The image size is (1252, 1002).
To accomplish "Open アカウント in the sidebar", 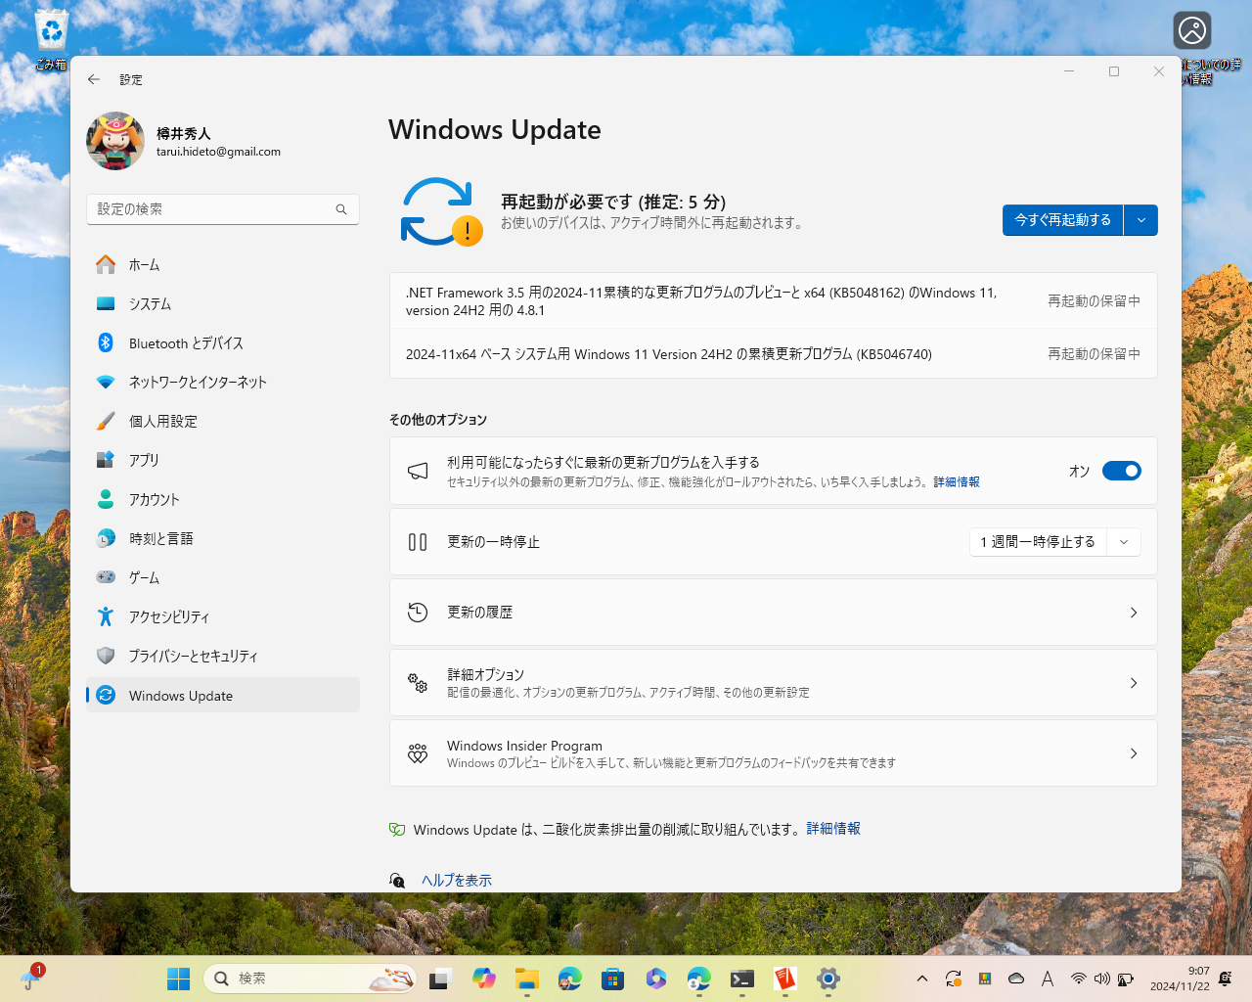I will tap(223, 500).
